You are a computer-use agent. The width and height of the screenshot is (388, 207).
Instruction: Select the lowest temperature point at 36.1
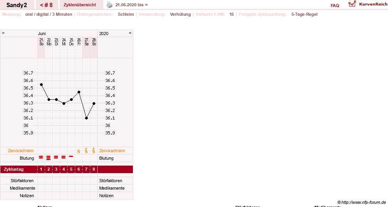86,118
